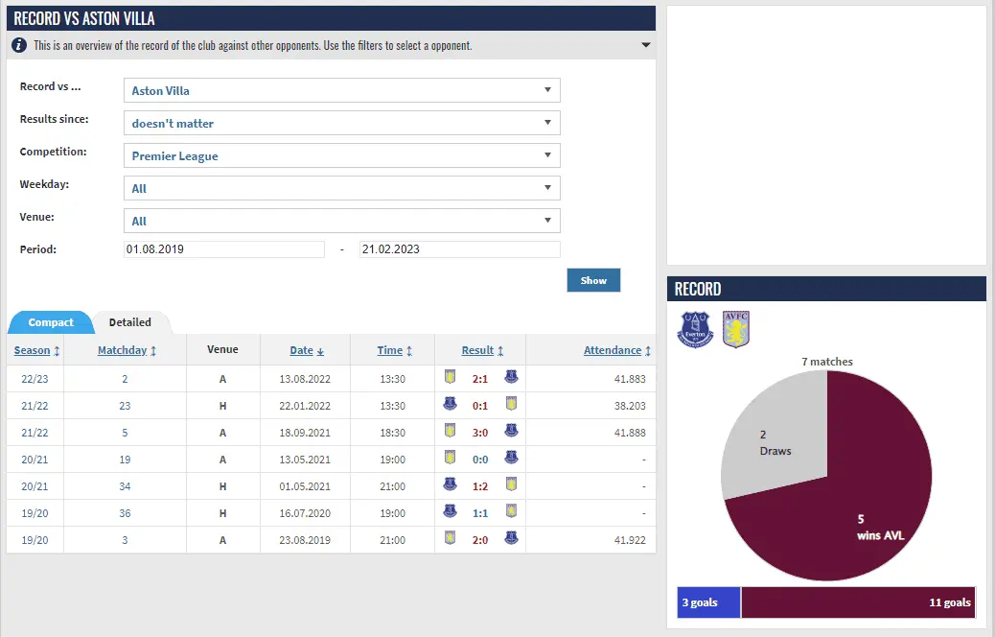Sort the table by Attendance column
The width and height of the screenshot is (995, 637).
coord(613,350)
